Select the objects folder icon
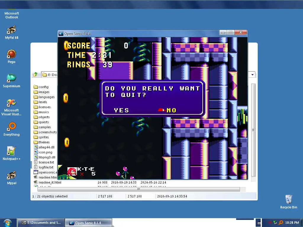Image resolution: width=303 pixels, height=227 pixels. pyautogui.click(x=36, y=117)
